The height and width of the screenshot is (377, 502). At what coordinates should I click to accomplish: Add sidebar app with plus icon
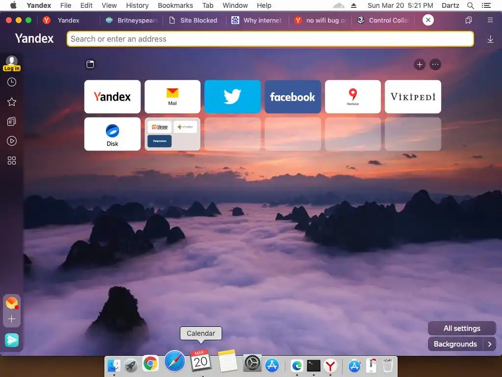coord(12,319)
